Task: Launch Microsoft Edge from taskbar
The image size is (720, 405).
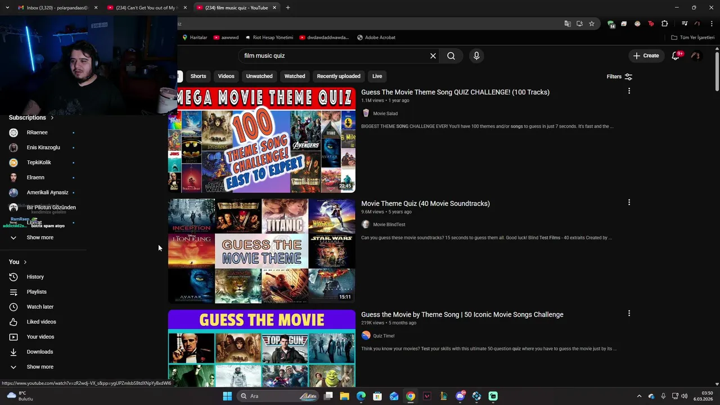Action: coord(361,396)
